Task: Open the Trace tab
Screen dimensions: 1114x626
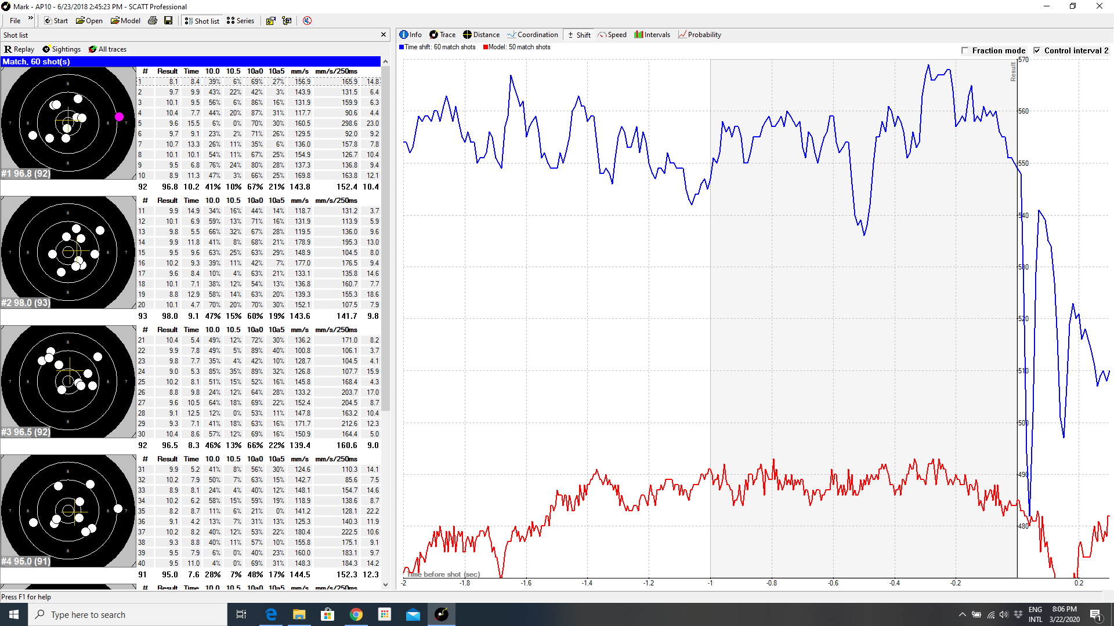Action: point(443,35)
